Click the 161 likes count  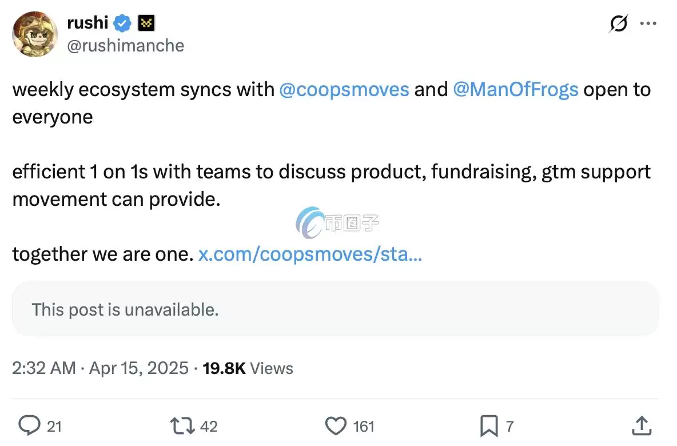coord(364,427)
